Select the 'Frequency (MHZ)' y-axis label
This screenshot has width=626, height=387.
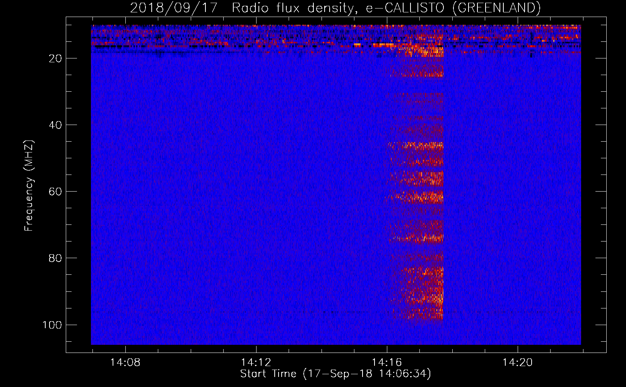(x=29, y=186)
